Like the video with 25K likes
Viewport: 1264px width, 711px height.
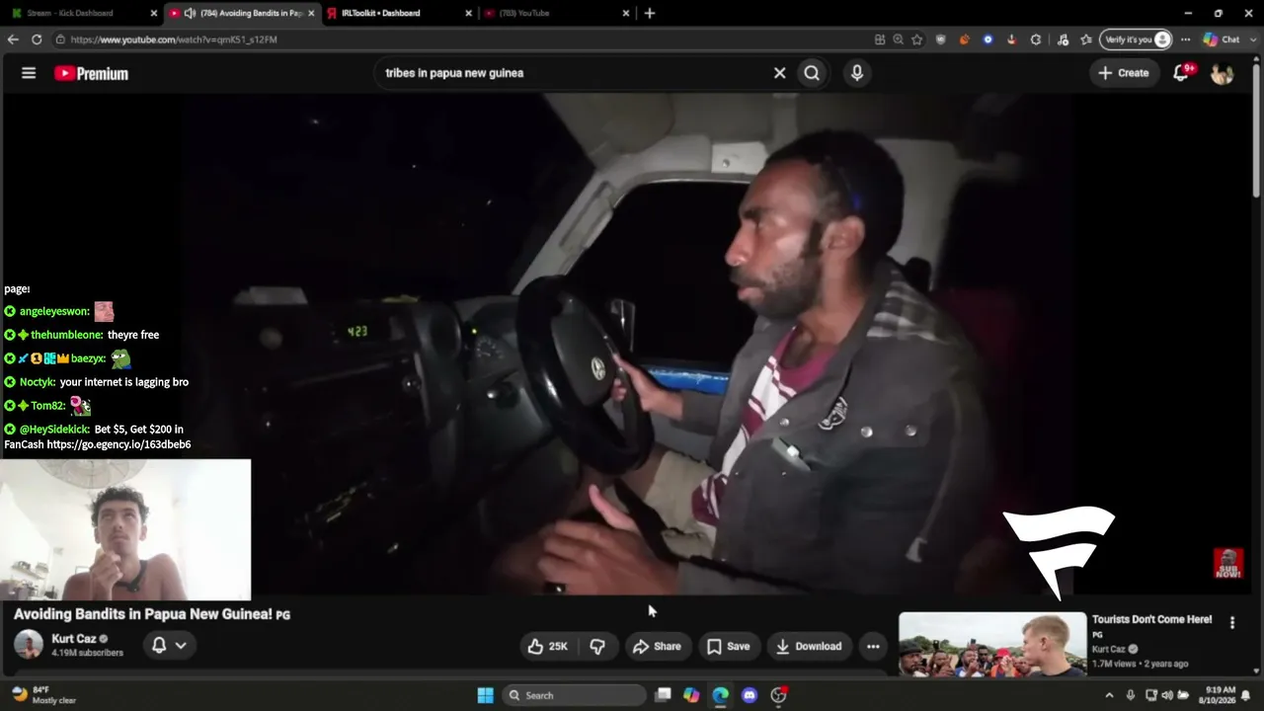[x=547, y=646]
